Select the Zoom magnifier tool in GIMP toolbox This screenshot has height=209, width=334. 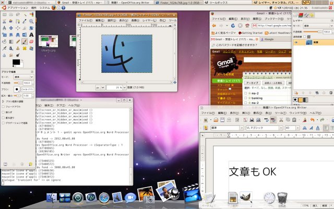(x=31, y=21)
